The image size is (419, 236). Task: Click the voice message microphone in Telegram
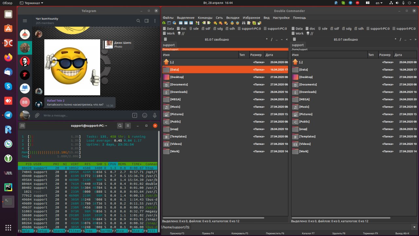point(155,115)
